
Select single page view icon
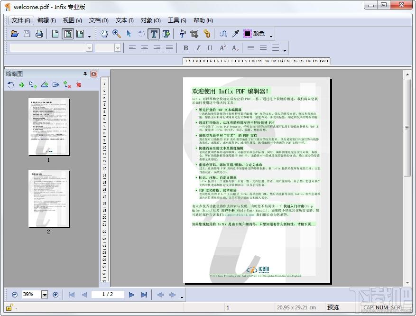[x=55, y=34]
